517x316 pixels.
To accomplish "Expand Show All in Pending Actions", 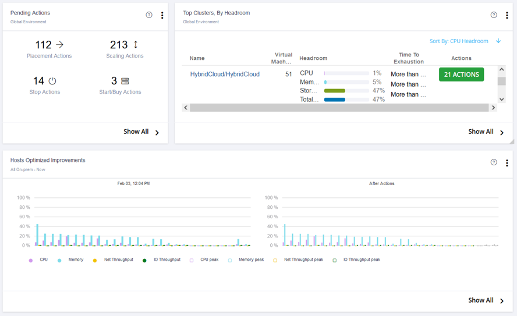I will coord(141,132).
